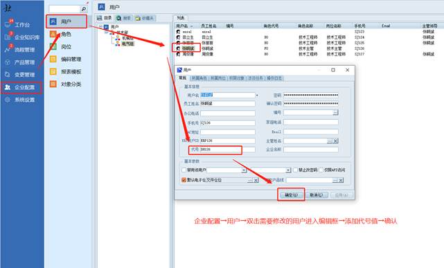Switch to 所属岗位 tab in the user dialog

pos(217,78)
